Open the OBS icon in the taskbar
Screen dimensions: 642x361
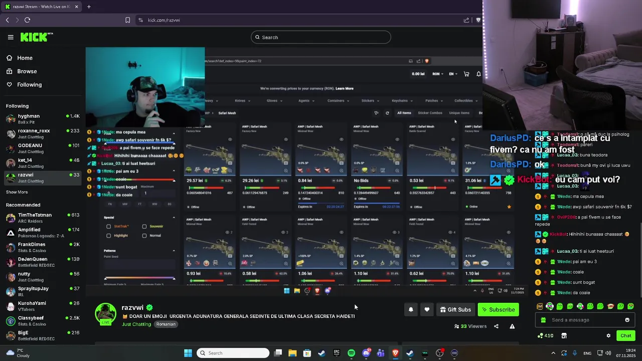440,353
